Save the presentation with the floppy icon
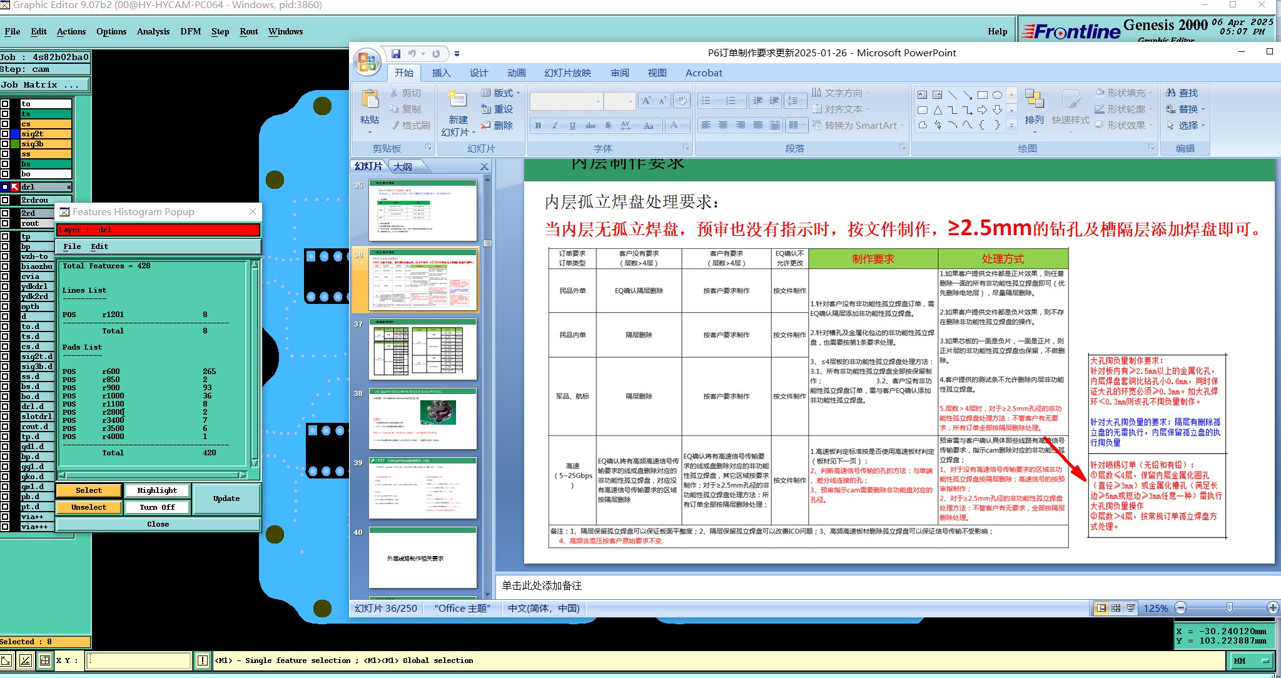This screenshot has width=1281, height=678. [x=395, y=54]
